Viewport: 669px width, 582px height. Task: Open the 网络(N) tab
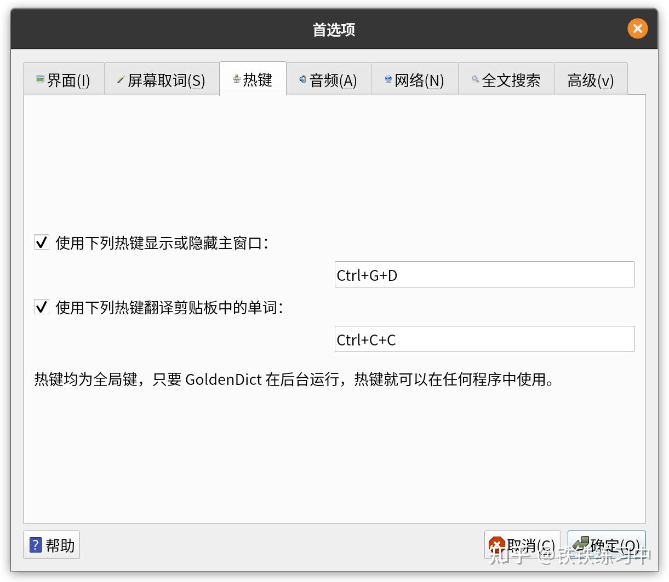click(x=414, y=80)
